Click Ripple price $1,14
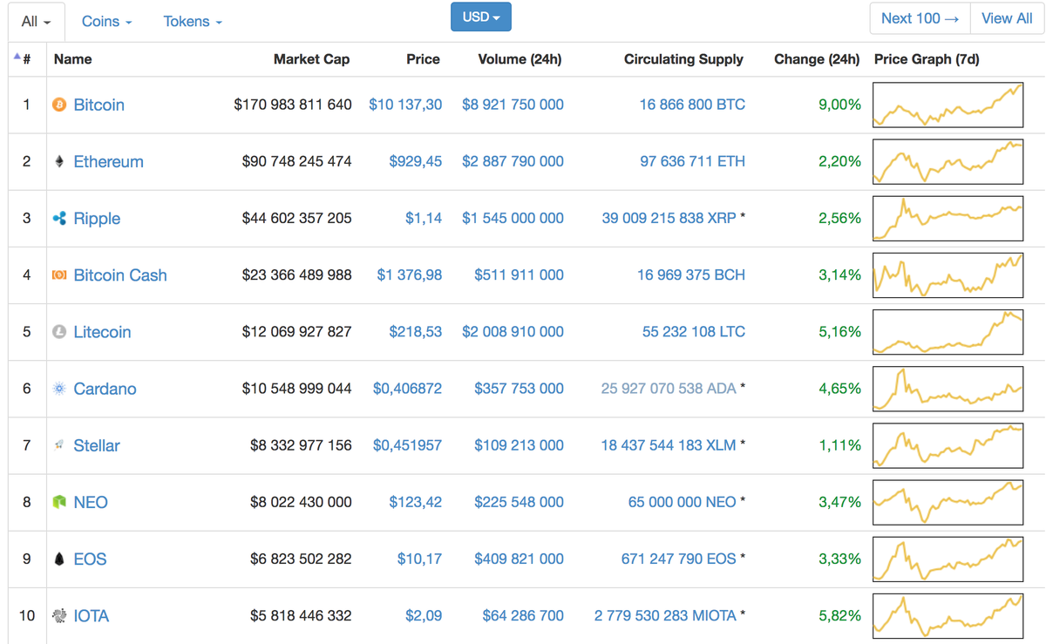 (424, 219)
